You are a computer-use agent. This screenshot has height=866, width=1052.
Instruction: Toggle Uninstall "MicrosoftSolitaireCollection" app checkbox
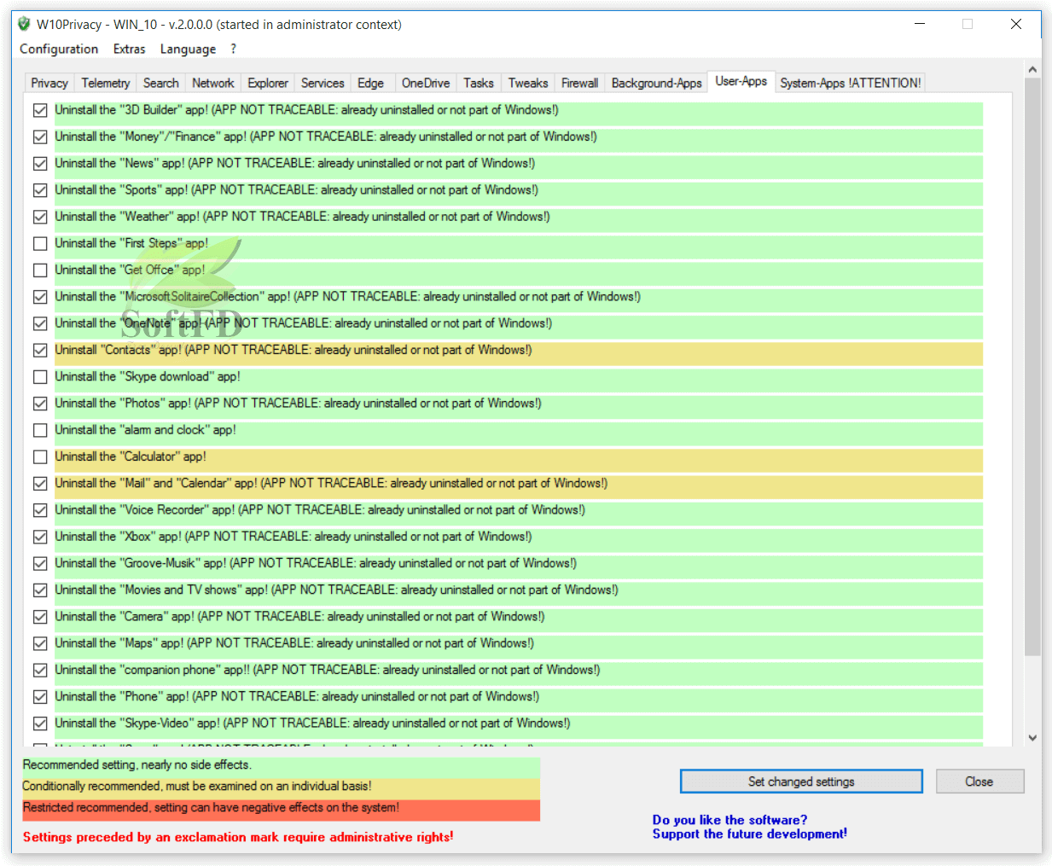40,297
